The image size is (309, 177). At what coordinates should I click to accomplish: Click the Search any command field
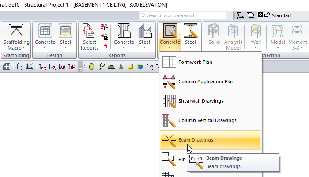[x=183, y=15]
